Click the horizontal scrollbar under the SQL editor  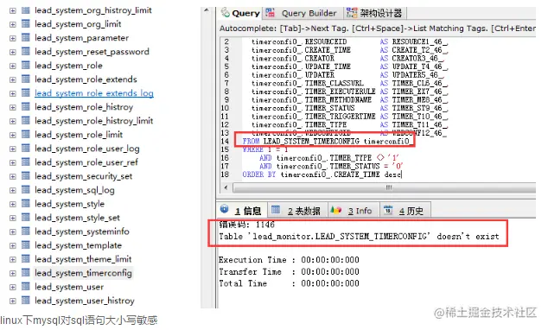tap(385, 187)
